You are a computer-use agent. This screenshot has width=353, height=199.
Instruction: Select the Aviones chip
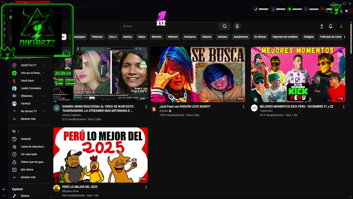[222, 37]
